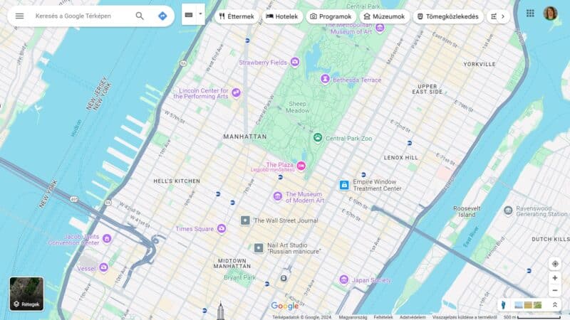Zoom in with the plus button
570x320 pixels.
pyautogui.click(x=555, y=278)
